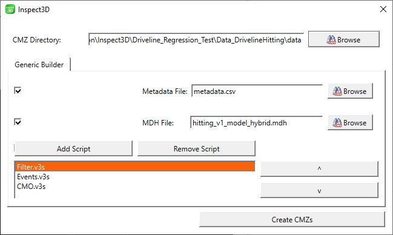This screenshot has height=235, width=393.
Task: Move selected script down with v button
Action: (319, 190)
